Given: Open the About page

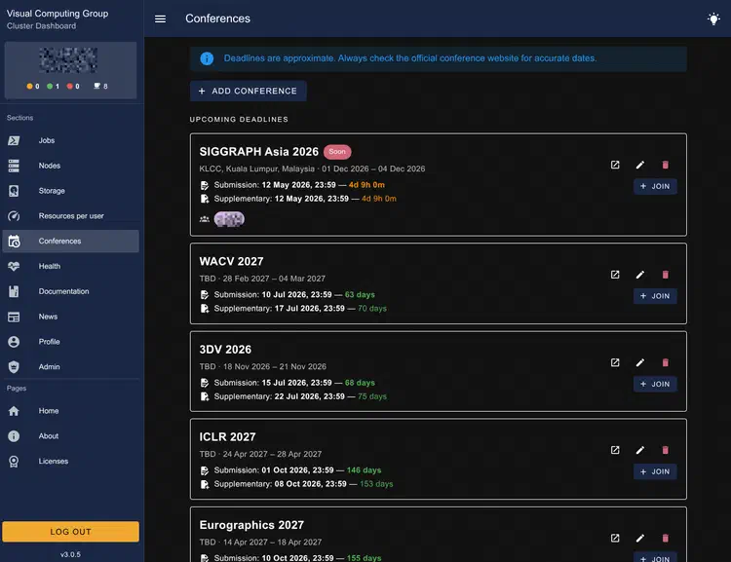Looking at the screenshot, I should click(x=70, y=435).
